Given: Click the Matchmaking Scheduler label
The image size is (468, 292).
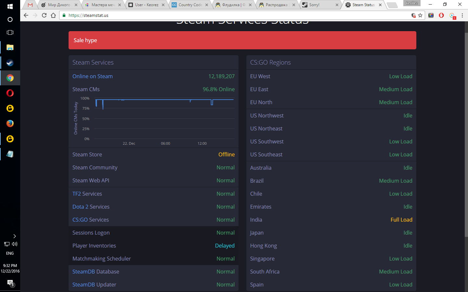Looking at the screenshot, I should tap(102, 259).
